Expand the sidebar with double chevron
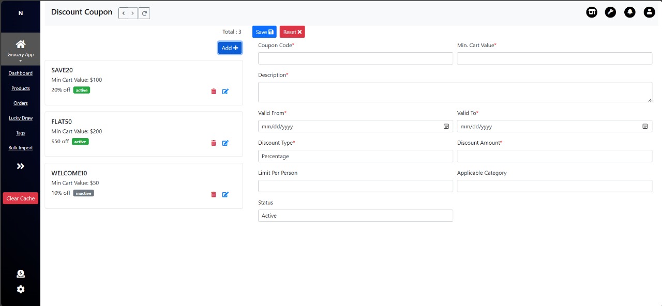 pos(21,166)
